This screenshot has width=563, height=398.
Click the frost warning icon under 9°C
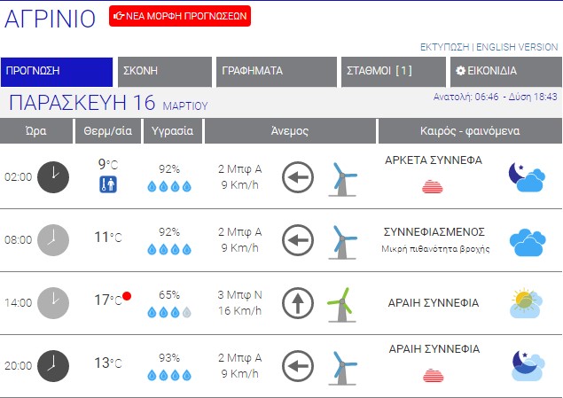tap(107, 185)
